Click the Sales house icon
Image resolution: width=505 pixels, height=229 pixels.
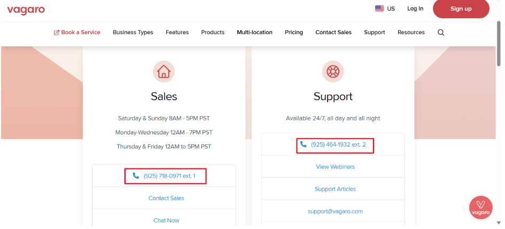tap(164, 72)
